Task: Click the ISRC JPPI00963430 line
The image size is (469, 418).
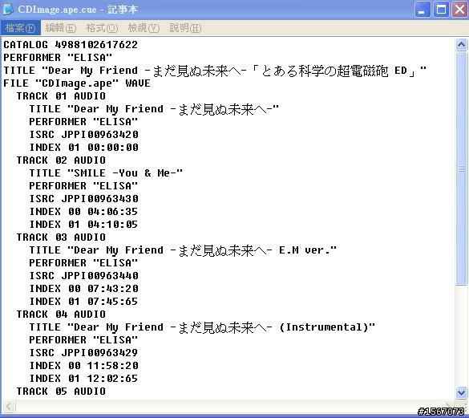Action: (x=83, y=199)
